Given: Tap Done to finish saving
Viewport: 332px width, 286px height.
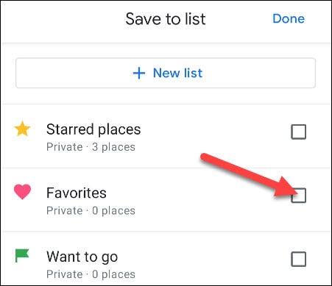Looking at the screenshot, I should pyautogui.click(x=289, y=18).
